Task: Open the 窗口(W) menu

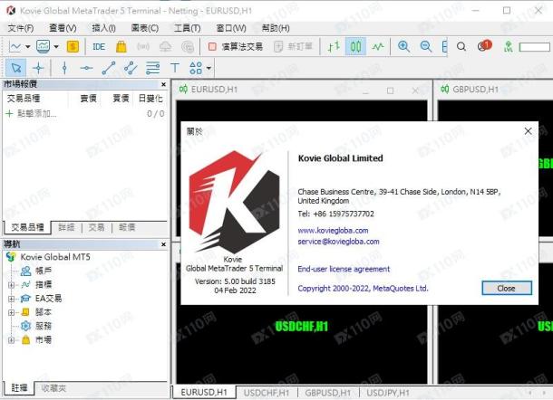Action: point(231,28)
